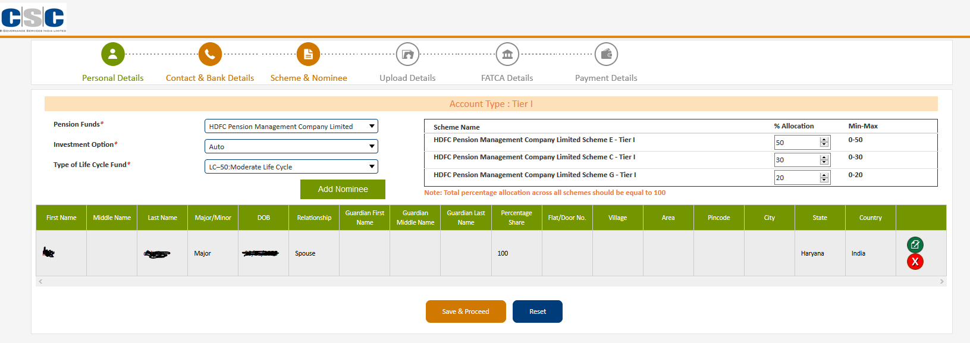Switch to Scheme & Nominee label
This screenshot has height=343, width=970.
(309, 78)
